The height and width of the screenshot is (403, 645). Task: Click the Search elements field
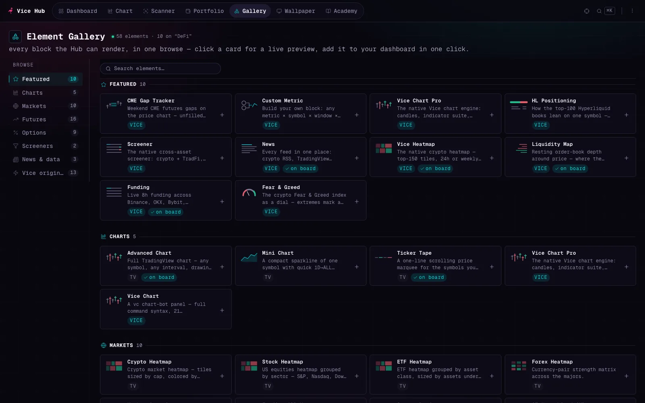(160, 69)
